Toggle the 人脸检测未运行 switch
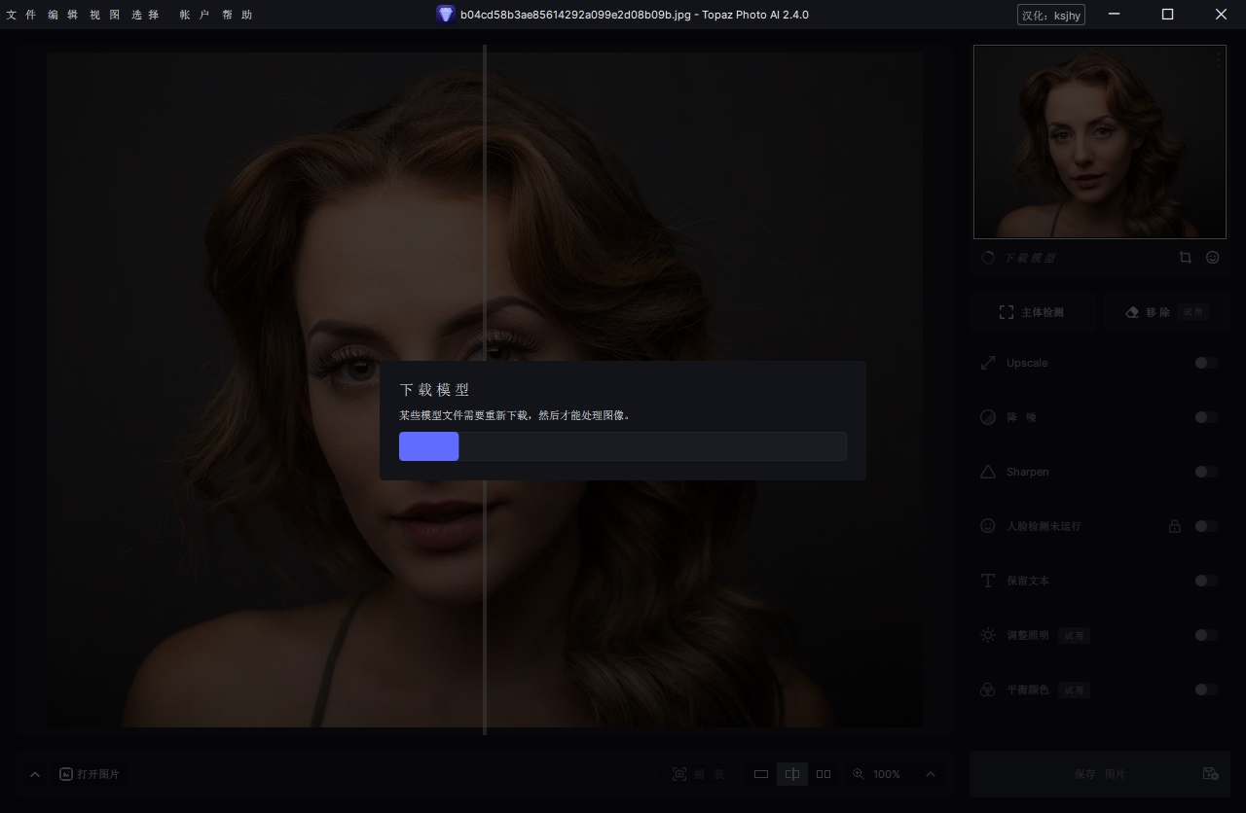The height and width of the screenshot is (813, 1246). [1206, 526]
